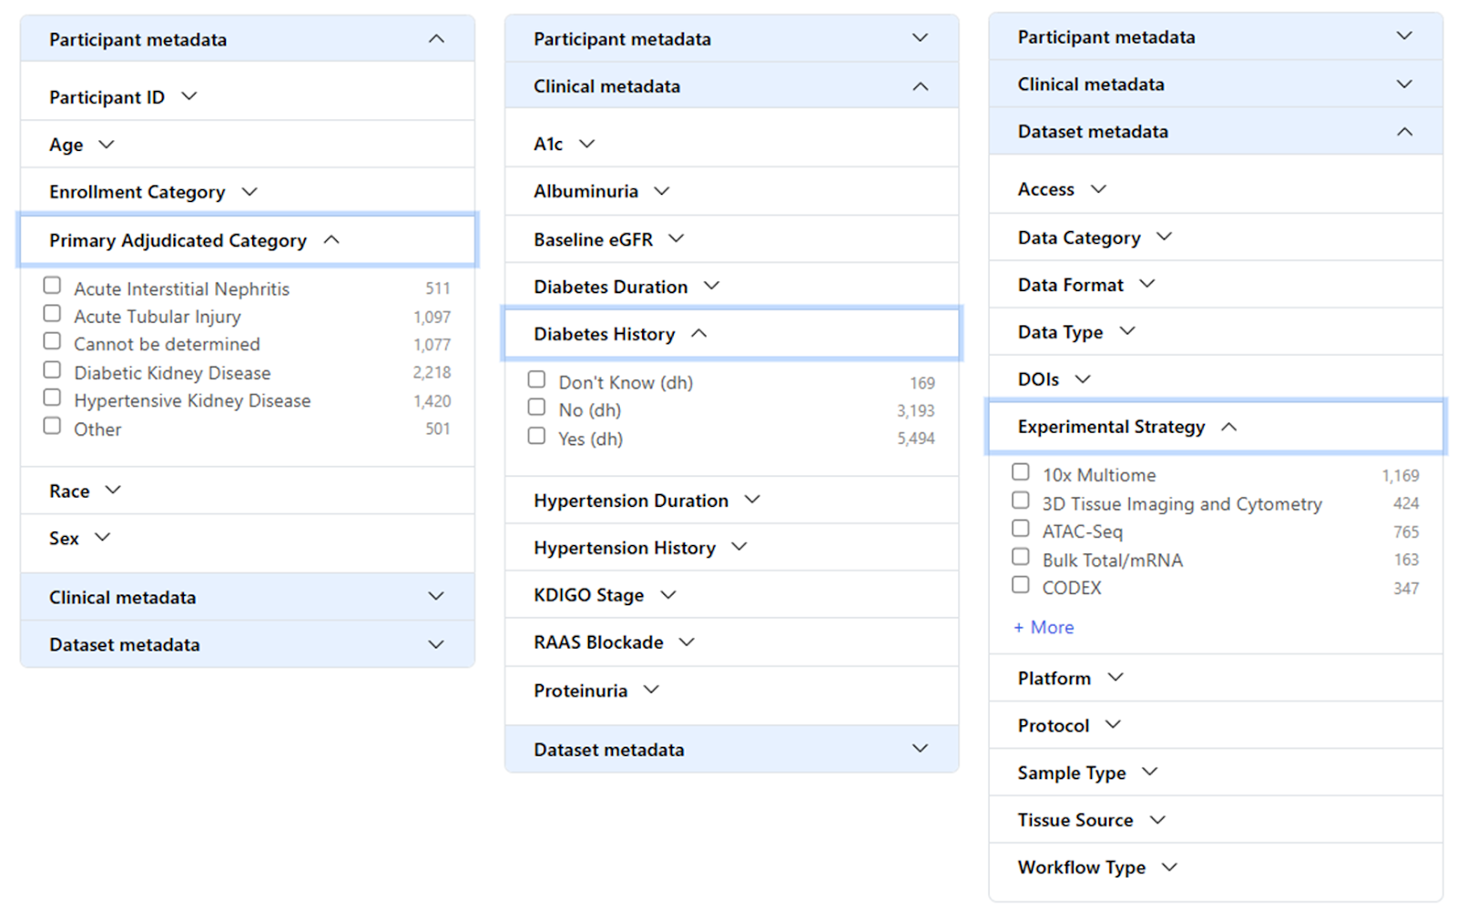Open the Access filter
1457x909 pixels.
click(1216, 189)
